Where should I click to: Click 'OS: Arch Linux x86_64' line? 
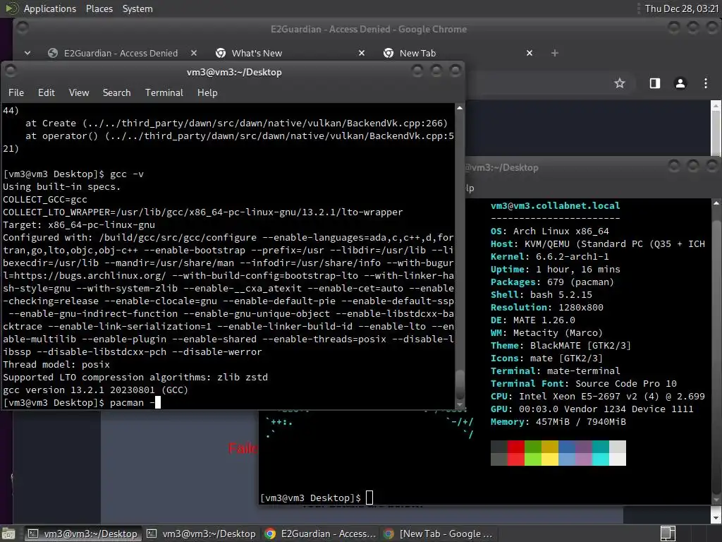coord(549,231)
